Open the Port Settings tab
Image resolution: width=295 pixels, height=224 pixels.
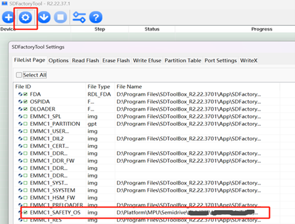(220, 60)
